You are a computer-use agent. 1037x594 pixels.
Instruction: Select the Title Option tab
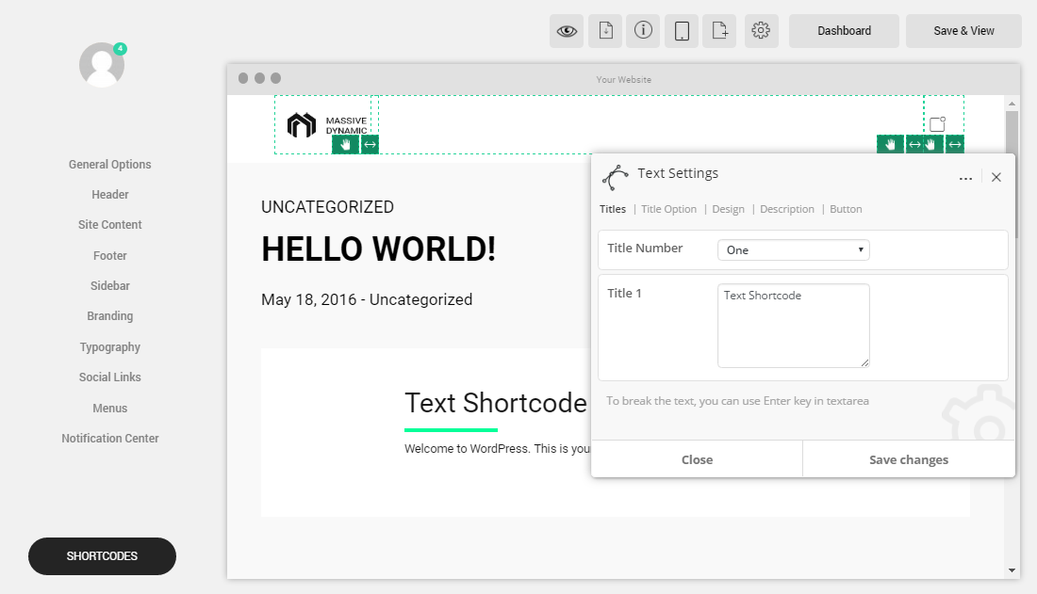tap(668, 208)
